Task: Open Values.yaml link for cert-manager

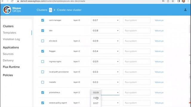Action: click(159, 20)
